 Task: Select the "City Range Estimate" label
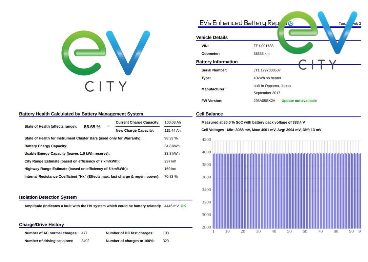(x=72, y=161)
